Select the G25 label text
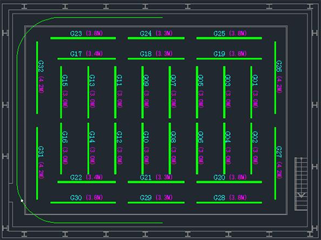Viewport: 321px width, 240px height. pyautogui.click(x=219, y=33)
